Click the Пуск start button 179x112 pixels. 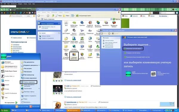(4, 111)
